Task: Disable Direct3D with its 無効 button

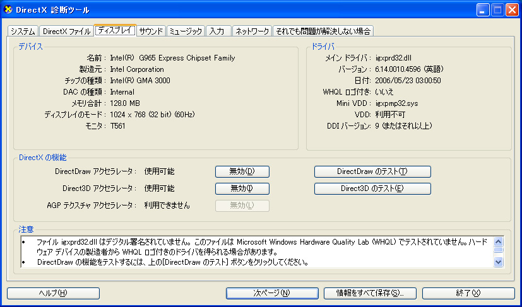Action: coord(242,188)
